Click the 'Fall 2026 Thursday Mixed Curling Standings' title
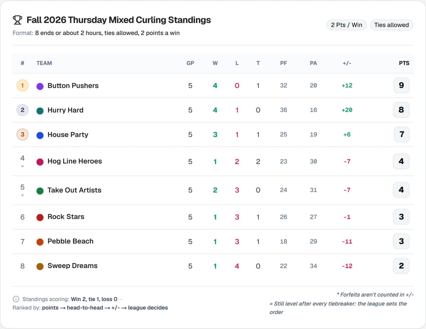Image resolution: width=426 pixels, height=329 pixels. 119,20
